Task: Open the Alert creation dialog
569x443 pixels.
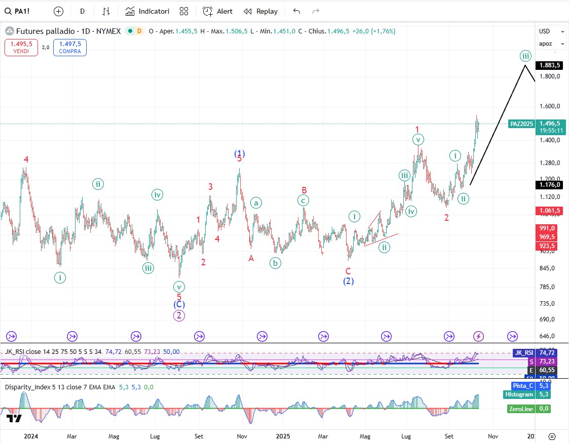Action: click(x=217, y=11)
